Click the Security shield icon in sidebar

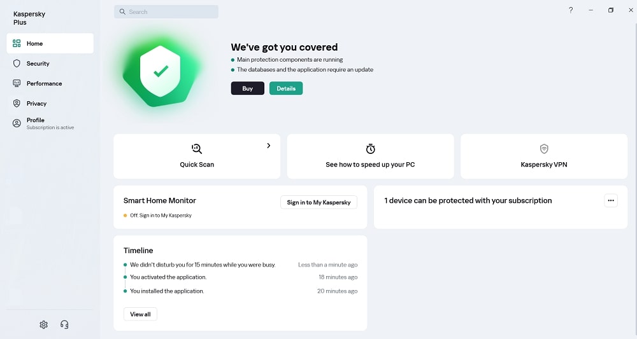click(x=17, y=63)
